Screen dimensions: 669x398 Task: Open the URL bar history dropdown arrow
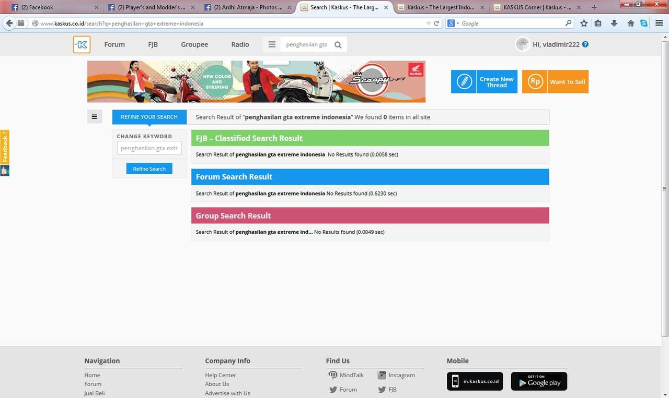pyautogui.click(x=429, y=23)
